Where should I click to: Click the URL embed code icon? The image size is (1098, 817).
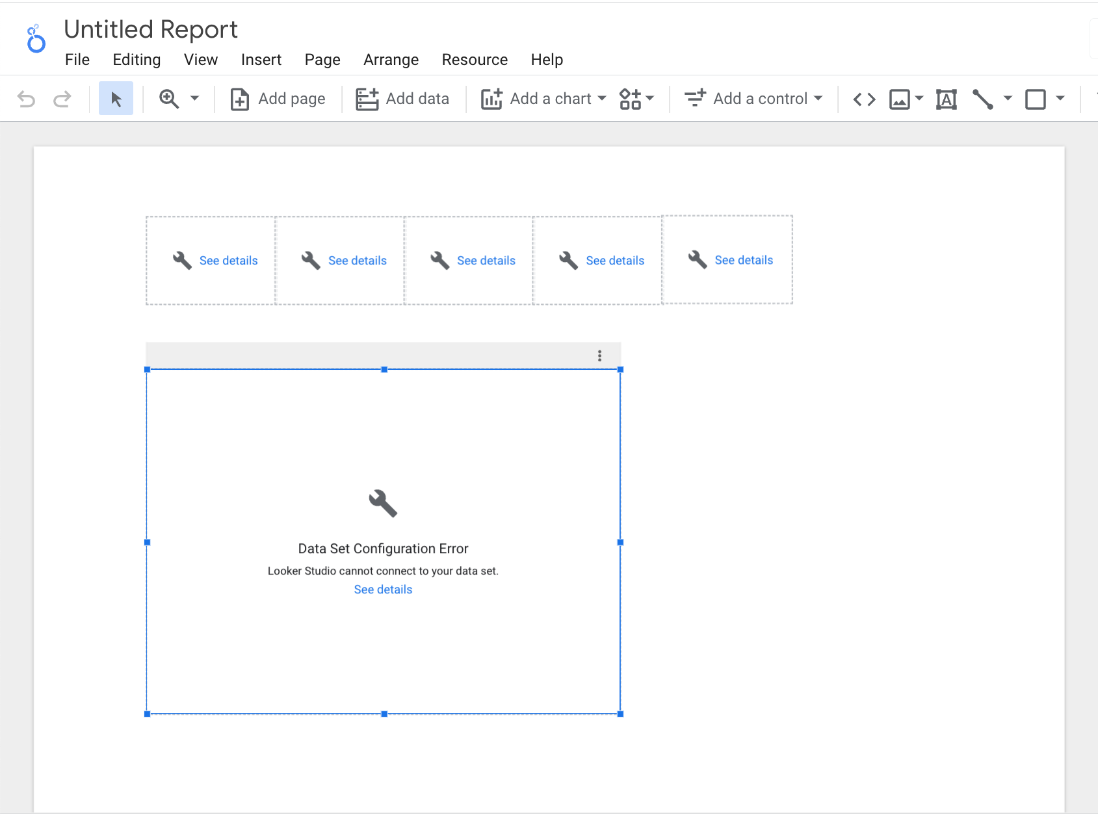coord(864,99)
